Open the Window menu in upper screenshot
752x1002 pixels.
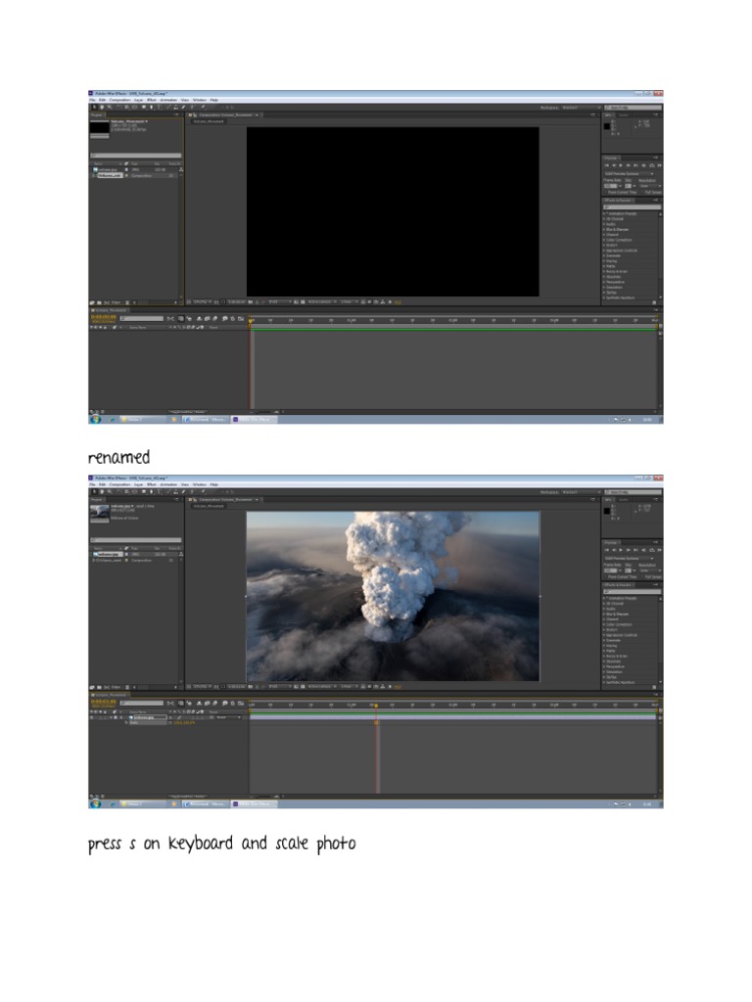click(x=199, y=100)
